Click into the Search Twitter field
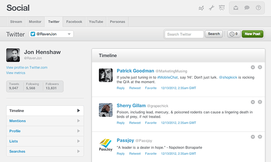 pyautogui.click(x=184, y=34)
